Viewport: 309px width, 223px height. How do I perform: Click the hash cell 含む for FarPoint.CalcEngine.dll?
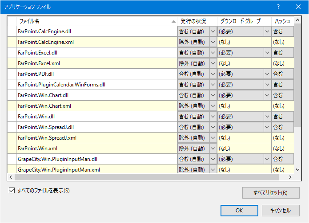click(283, 31)
